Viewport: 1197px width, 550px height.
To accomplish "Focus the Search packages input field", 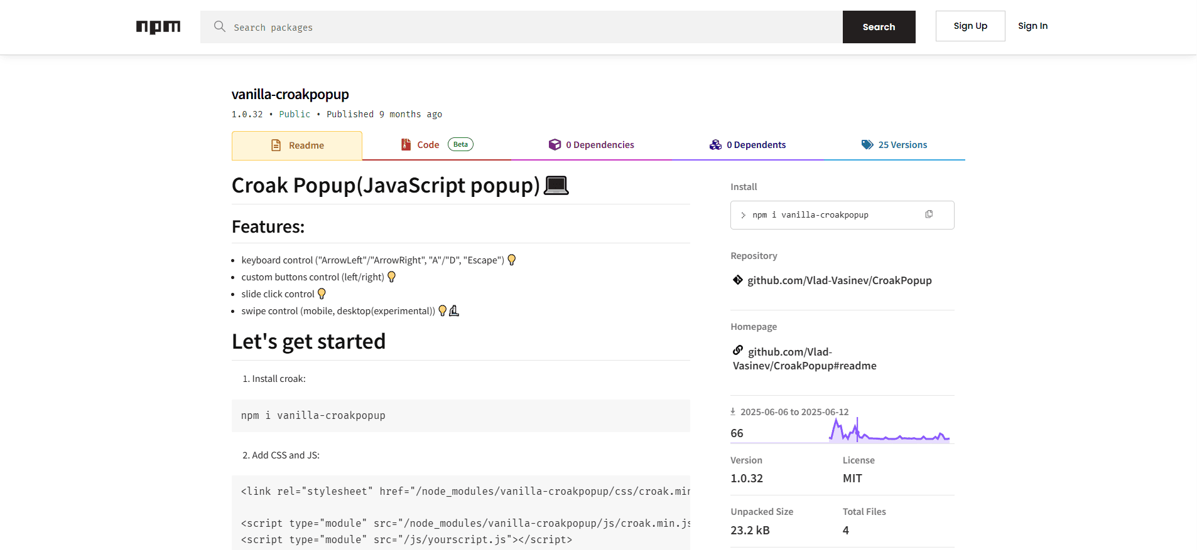I will coord(534,27).
